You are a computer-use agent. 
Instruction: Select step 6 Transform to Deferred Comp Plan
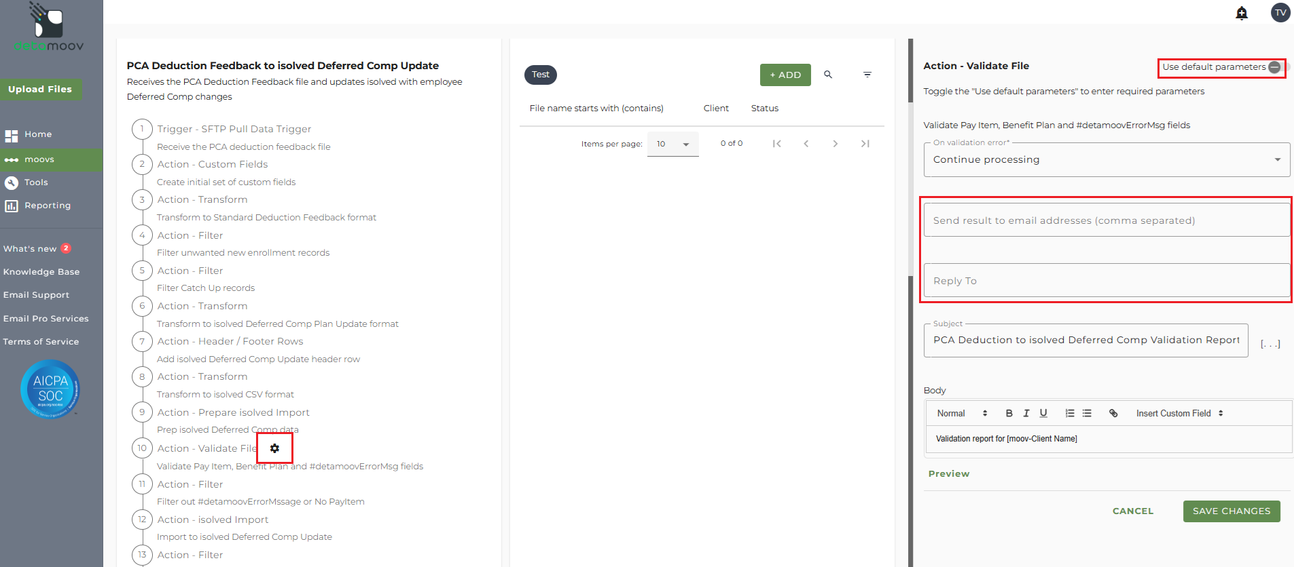[202, 306]
